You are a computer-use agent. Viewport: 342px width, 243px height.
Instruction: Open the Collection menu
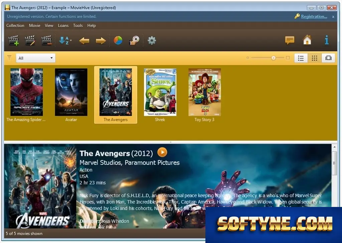[x=15, y=25]
